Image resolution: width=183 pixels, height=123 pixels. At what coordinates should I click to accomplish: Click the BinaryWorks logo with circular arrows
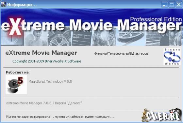tap(172, 57)
